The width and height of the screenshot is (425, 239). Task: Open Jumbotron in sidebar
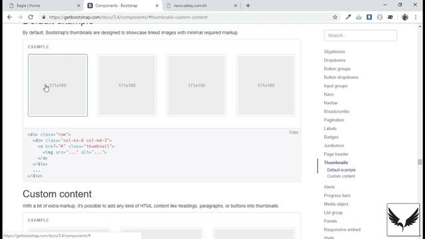333,145
